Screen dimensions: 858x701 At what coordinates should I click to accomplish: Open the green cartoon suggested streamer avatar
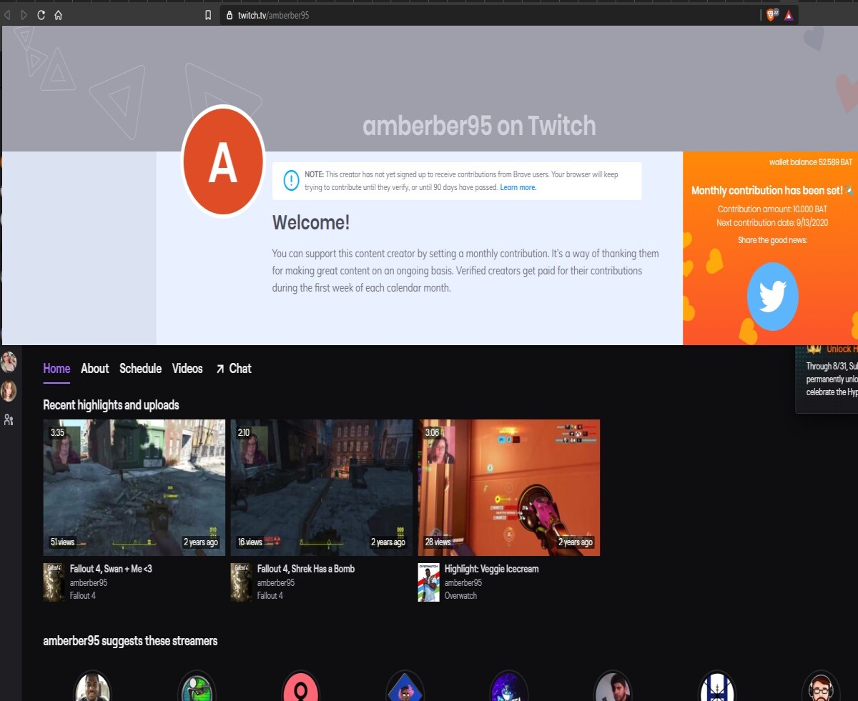point(197,687)
